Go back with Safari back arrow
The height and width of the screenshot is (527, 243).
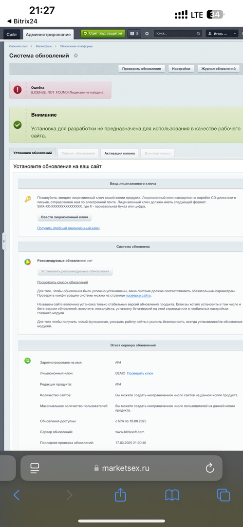click(x=17, y=495)
